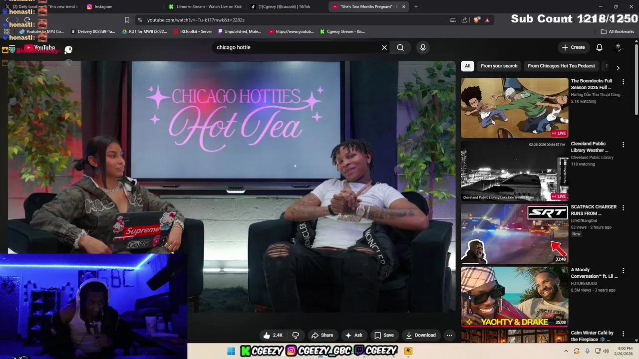
Task: Open "Cgeezy Stream - Kic..." bookmark
Action: (342, 31)
